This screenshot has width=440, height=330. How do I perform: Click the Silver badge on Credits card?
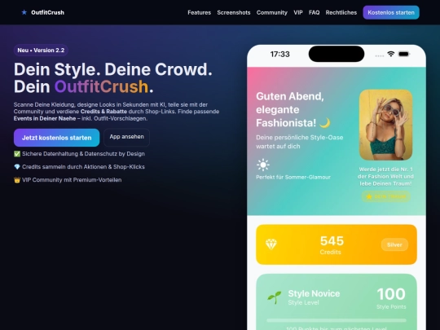point(394,244)
